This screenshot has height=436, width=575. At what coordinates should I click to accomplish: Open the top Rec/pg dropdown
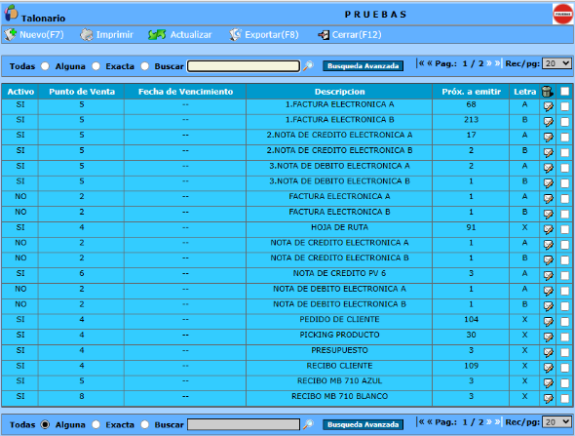point(556,63)
